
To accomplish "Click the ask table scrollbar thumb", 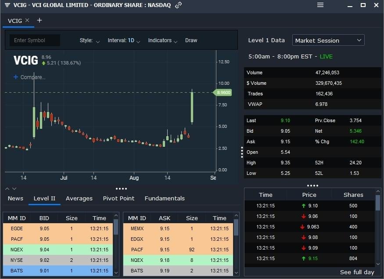I will tap(237, 227).
